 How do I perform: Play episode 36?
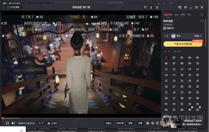pos(166,98)
